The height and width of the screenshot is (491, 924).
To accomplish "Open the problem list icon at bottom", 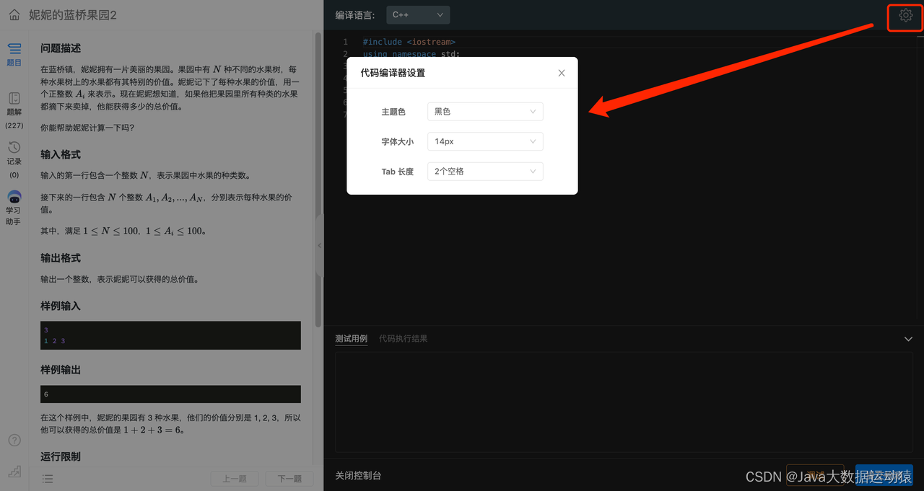I will (x=48, y=479).
